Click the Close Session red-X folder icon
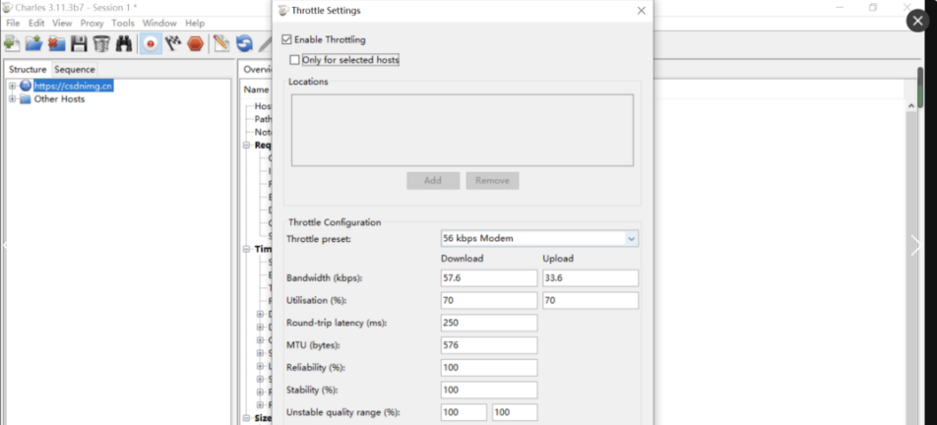Screen dimensions: 937x425 [x=56, y=43]
